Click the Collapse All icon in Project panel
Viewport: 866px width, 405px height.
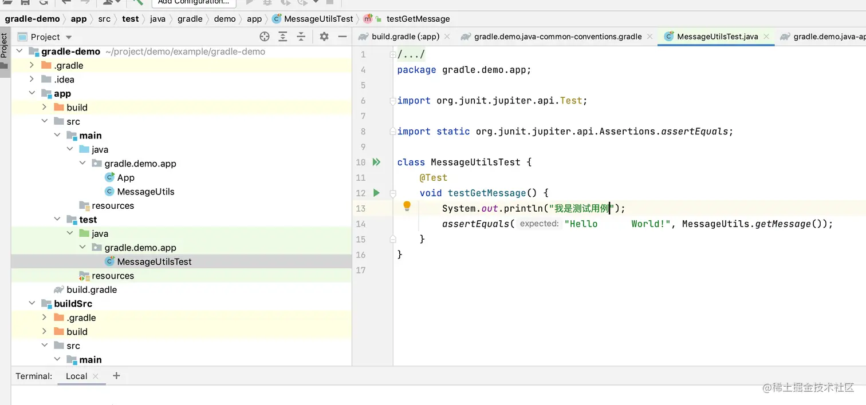pyautogui.click(x=301, y=37)
